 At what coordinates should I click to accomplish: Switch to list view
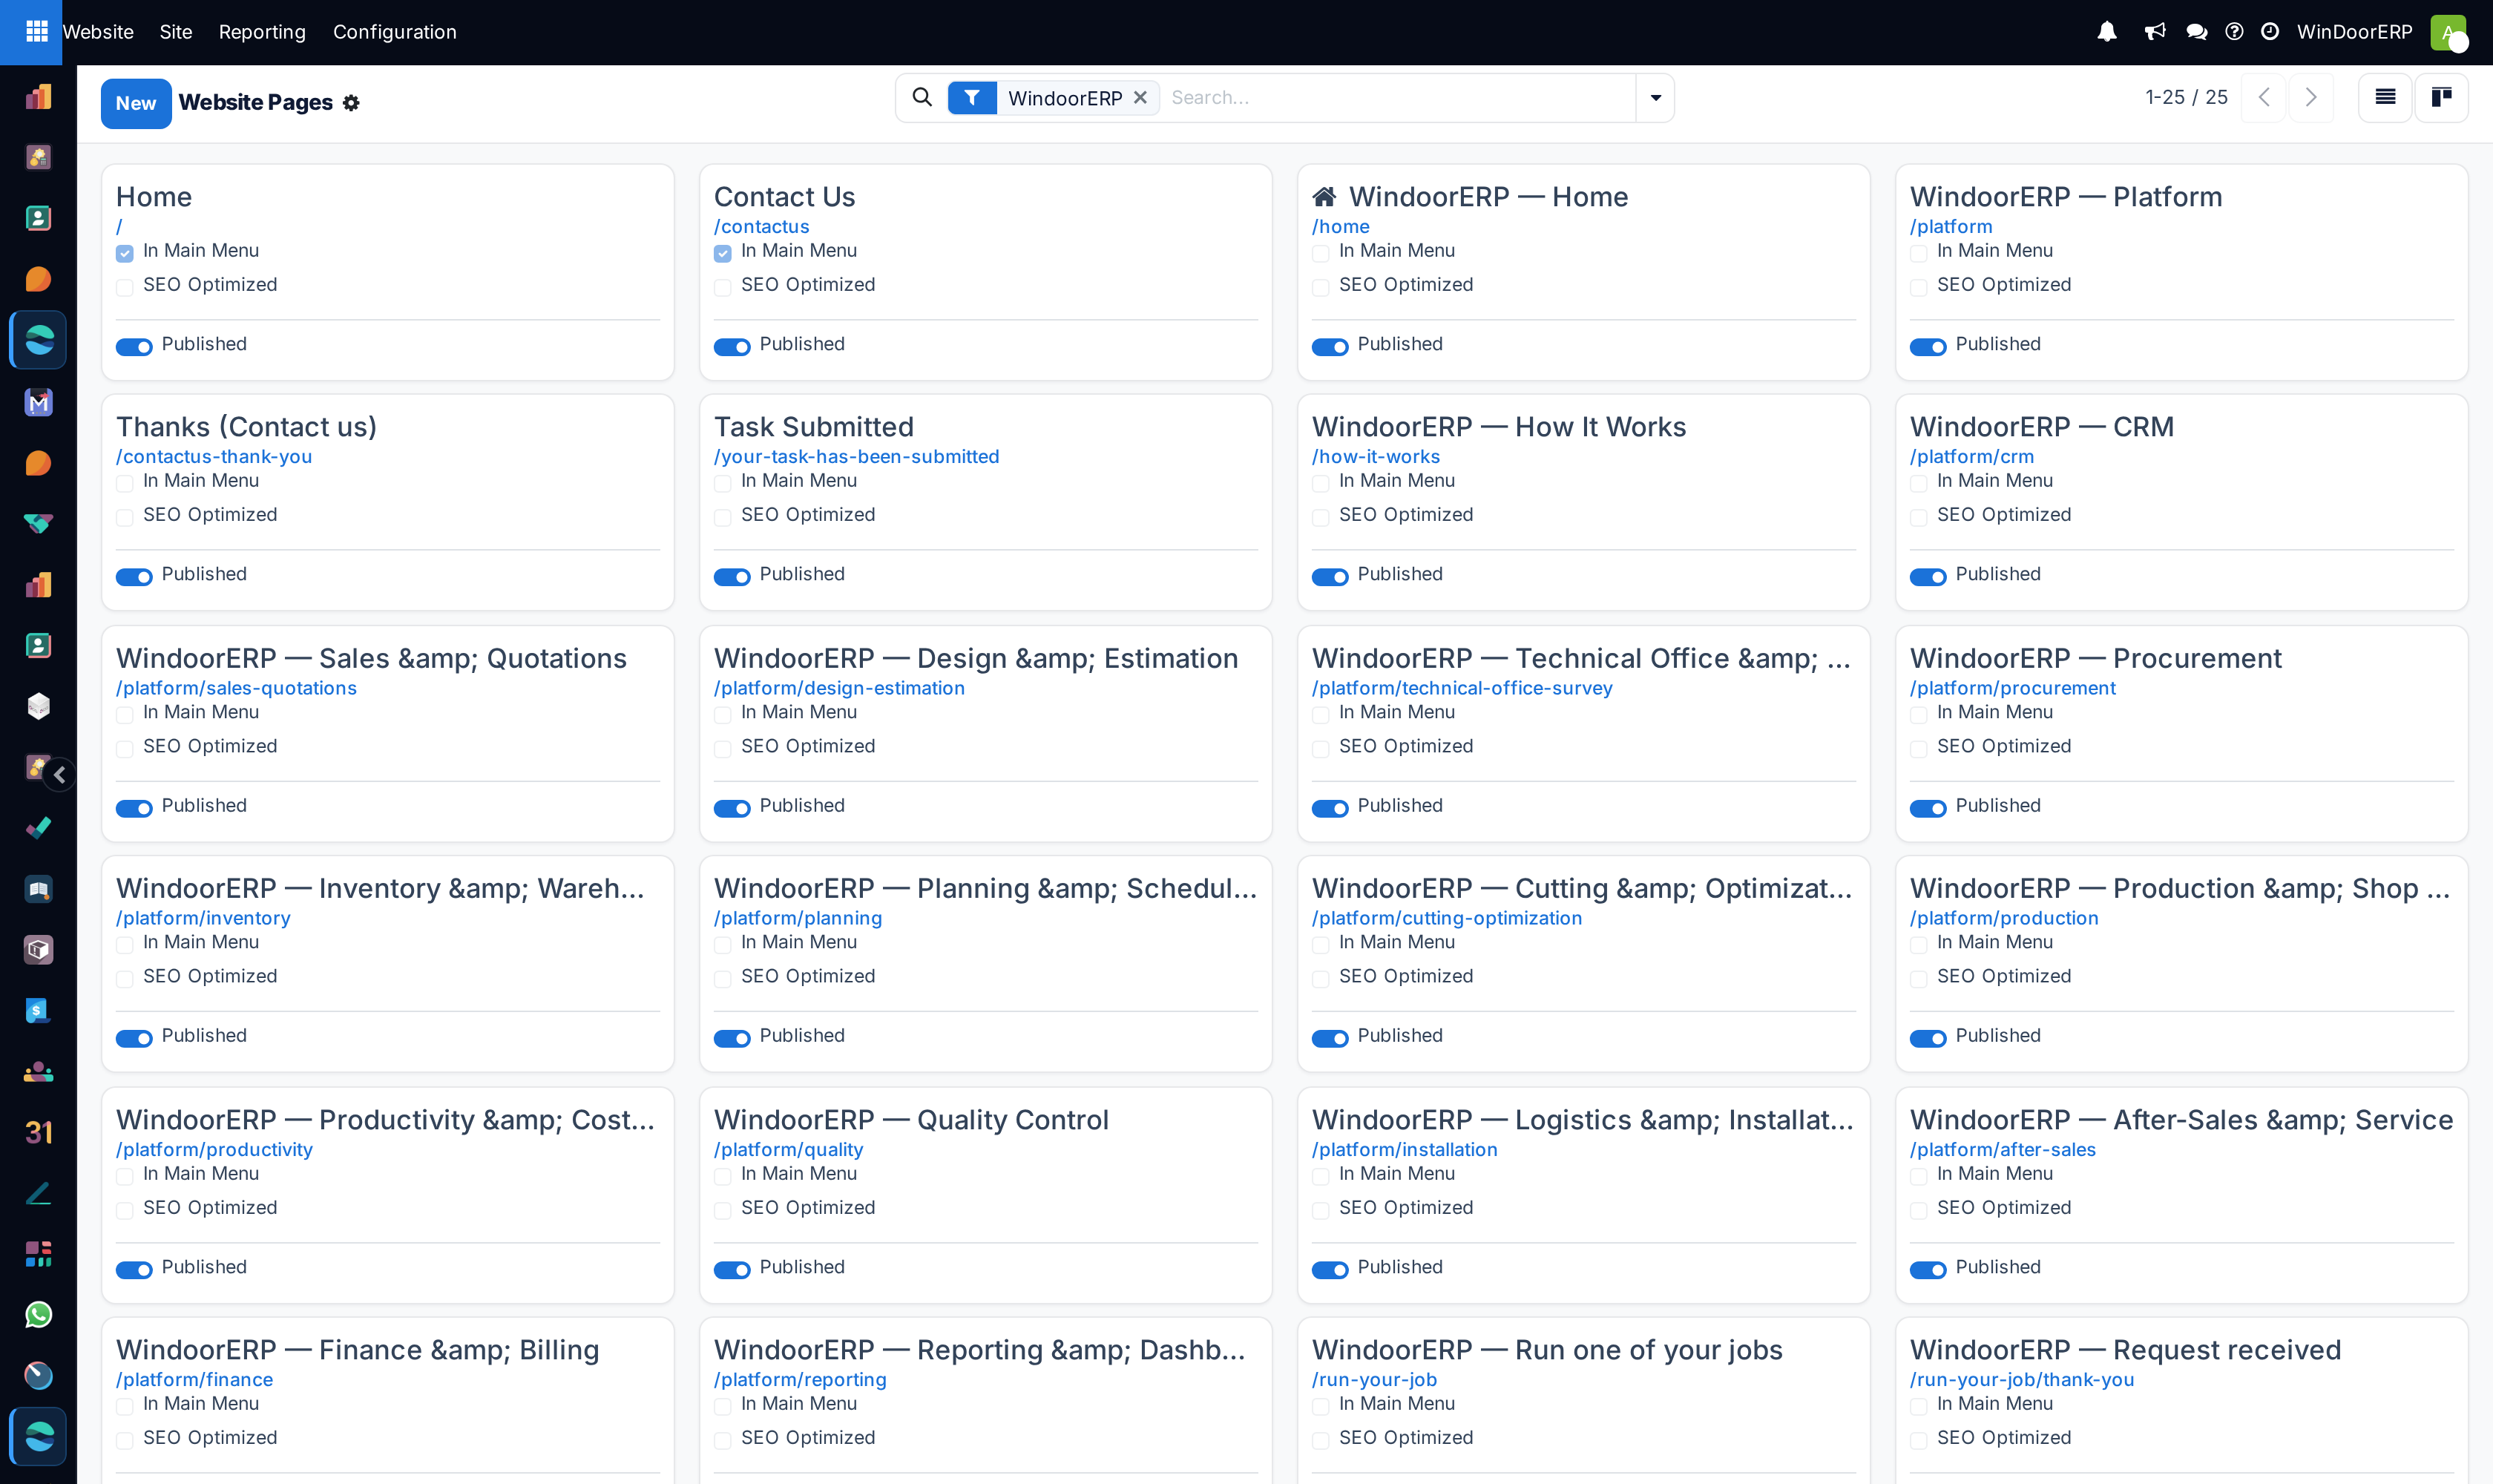click(x=2385, y=97)
